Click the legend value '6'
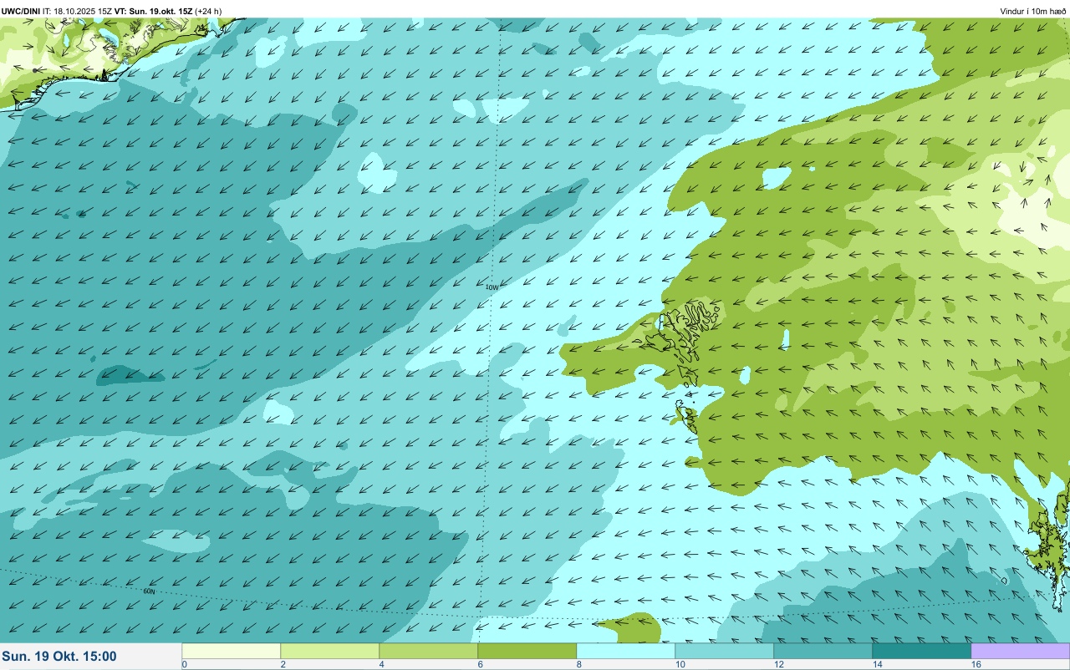Viewport: 1070px width, 670px height. (x=481, y=664)
